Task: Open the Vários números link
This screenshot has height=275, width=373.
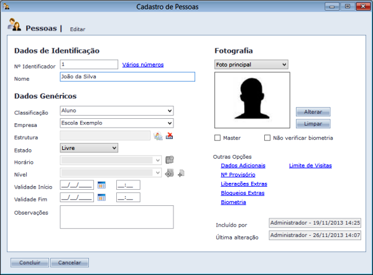Action: point(143,64)
